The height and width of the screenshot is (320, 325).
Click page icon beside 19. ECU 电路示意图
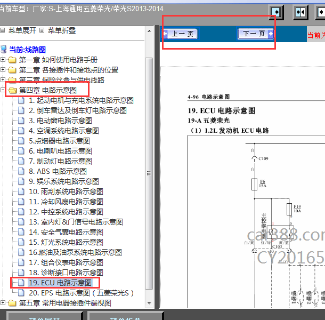click(x=21, y=283)
